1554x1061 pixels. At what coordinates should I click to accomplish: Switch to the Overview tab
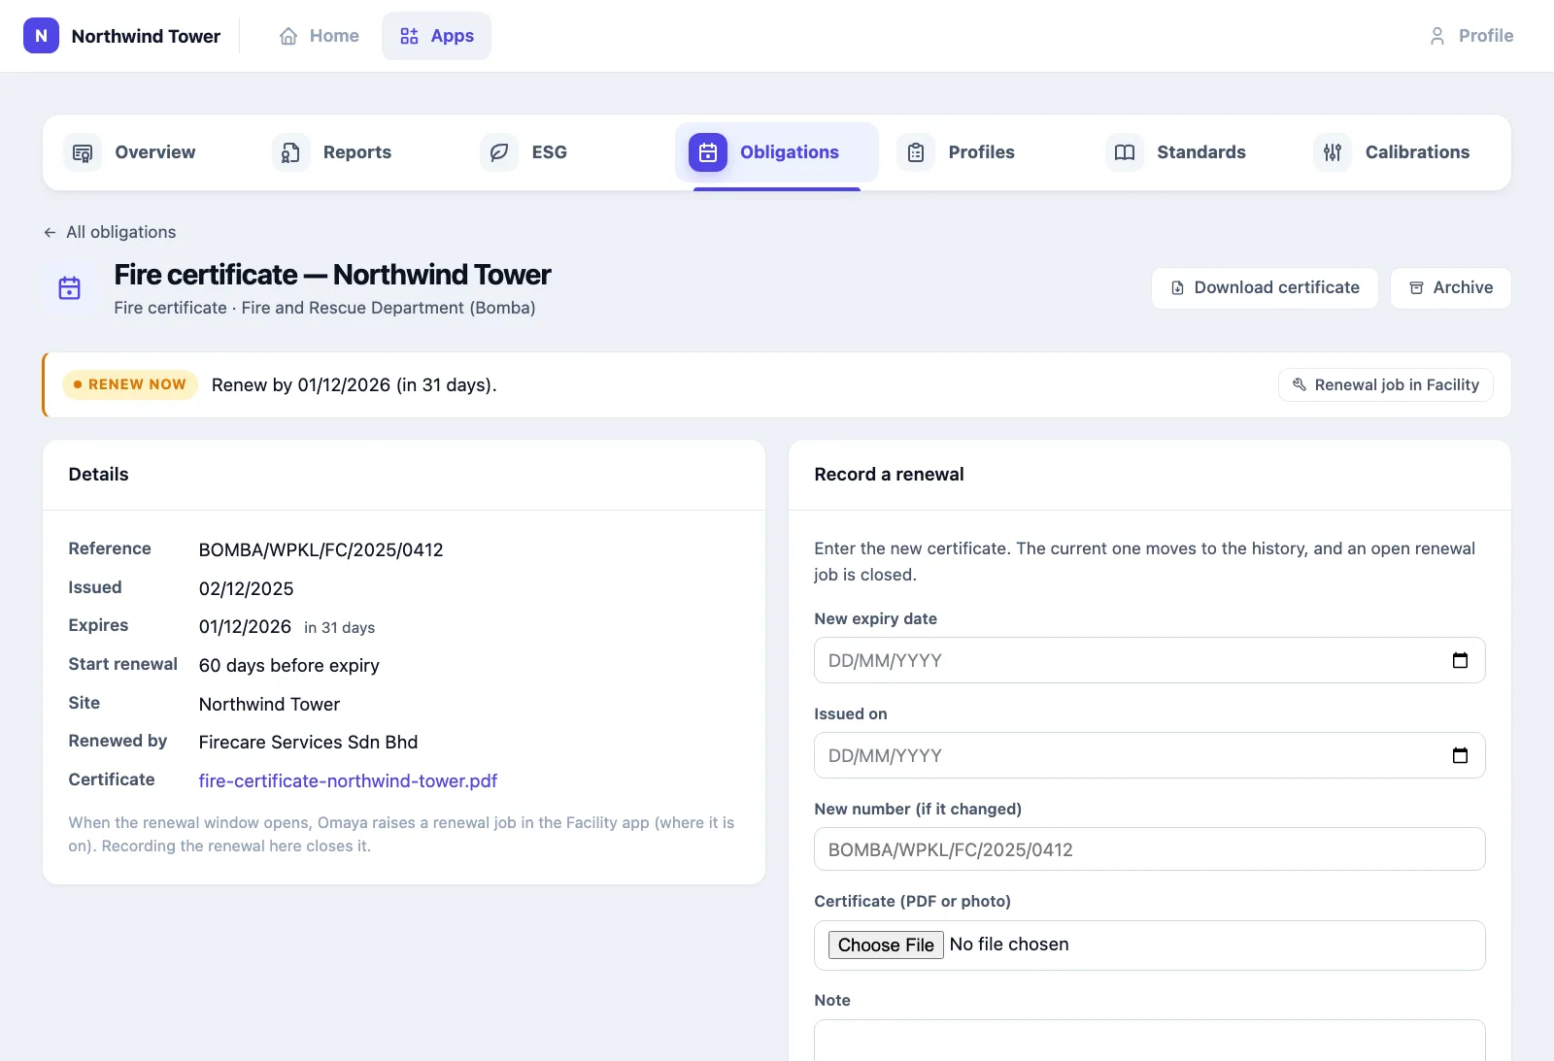152,152
